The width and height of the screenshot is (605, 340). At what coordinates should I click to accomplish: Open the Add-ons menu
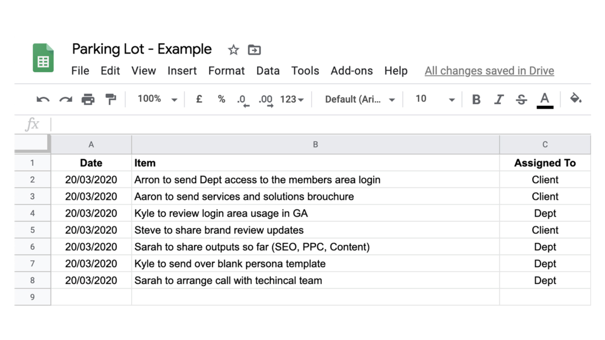(351, 71)
